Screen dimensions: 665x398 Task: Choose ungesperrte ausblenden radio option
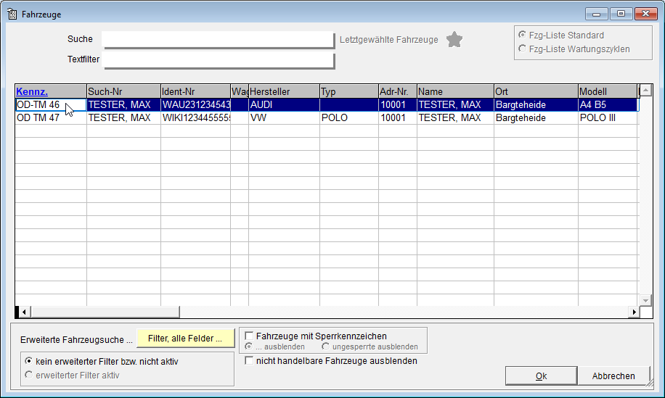click(325, 347)
